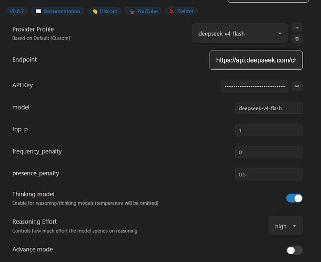The image size is (321, 262).
Task: Edit the model name field
Action: pos(269,108)
